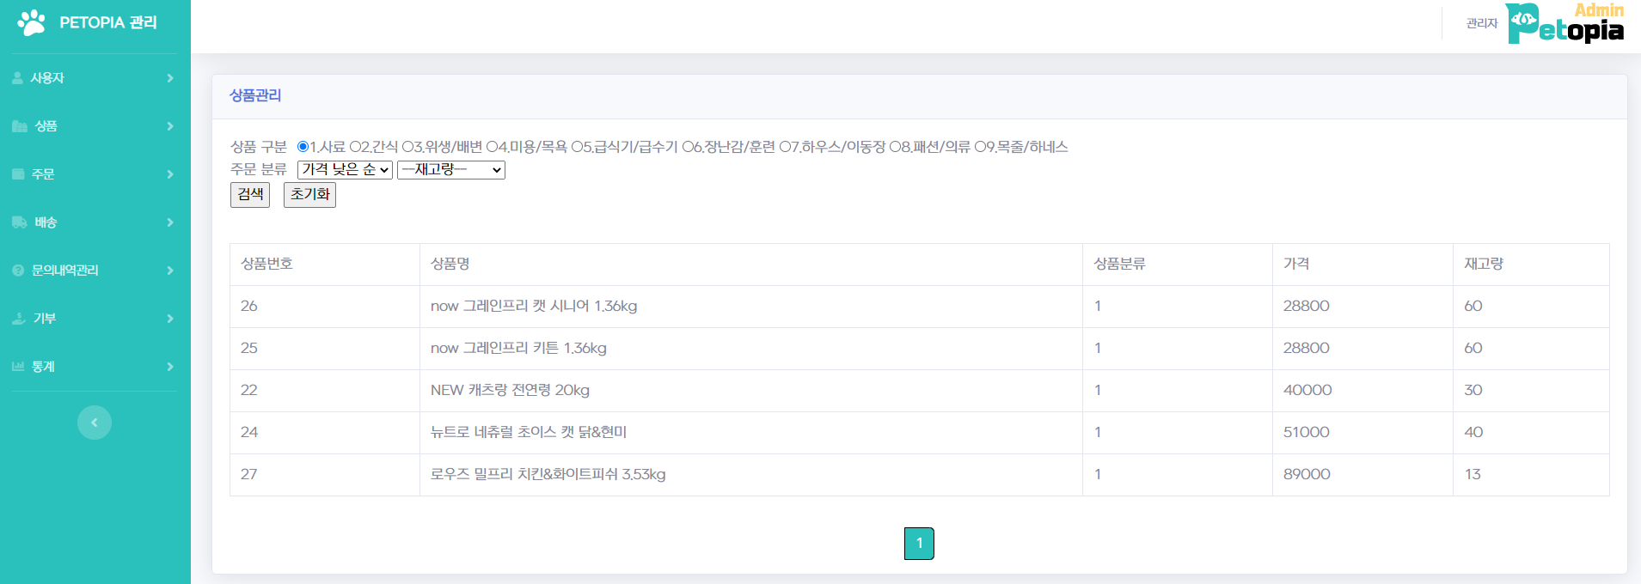The width and height of the screenshot is (1641, 584).
Task: Click product name now 그레인프리 키튼 1.36kg
Action: 518,348
